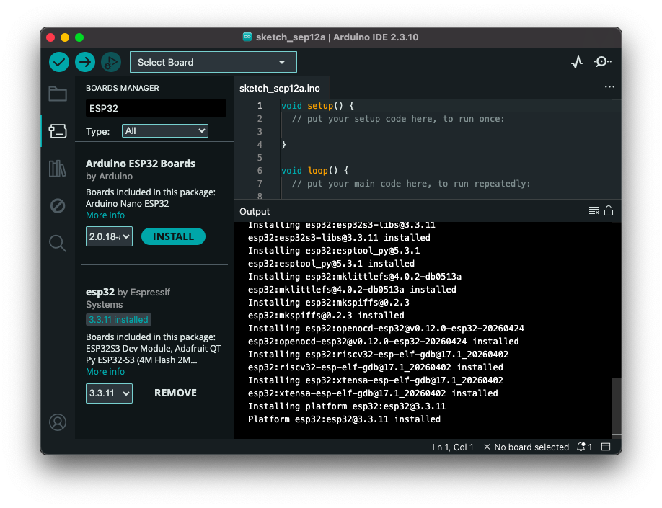Click the 'Installing esp32:mkspiffs@0.2.3' output line
The width and height of the screenshot is (662, 508).
tap(328, 303)
